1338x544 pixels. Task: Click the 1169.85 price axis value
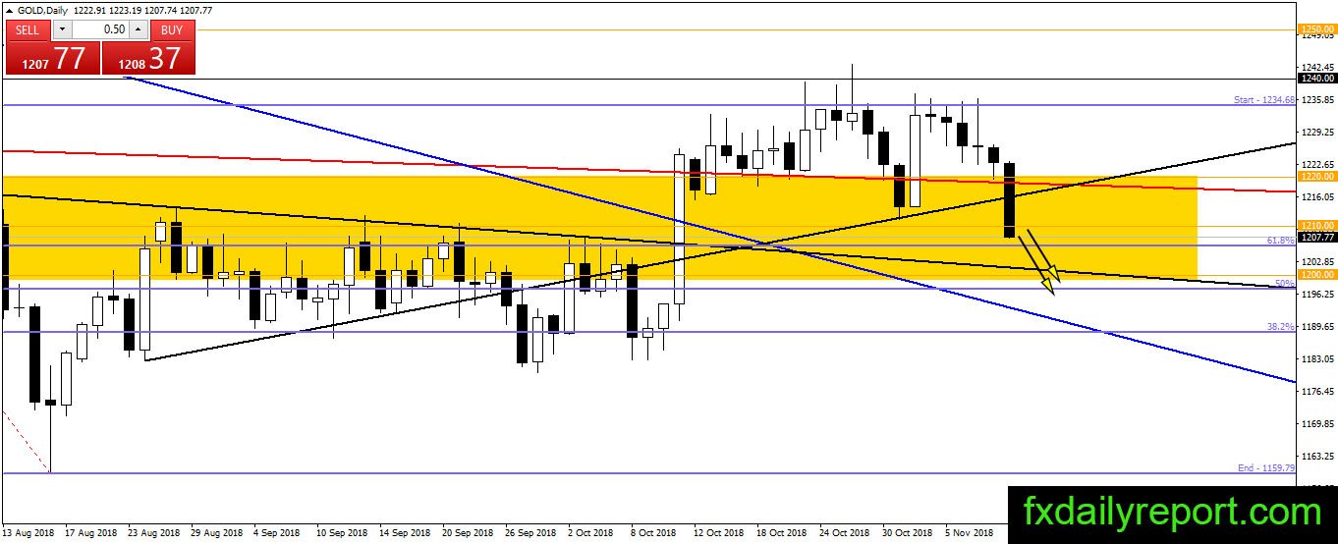pos(1315,424)
